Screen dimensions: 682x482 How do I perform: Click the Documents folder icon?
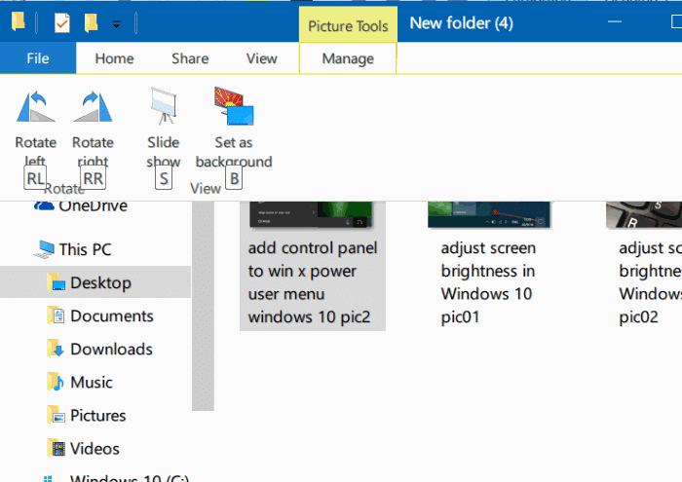coord(56,315)
